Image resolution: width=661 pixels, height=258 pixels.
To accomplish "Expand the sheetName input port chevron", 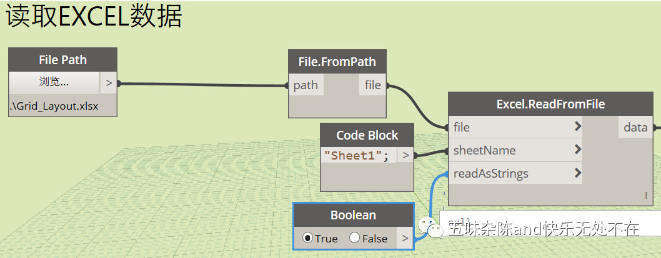I will [577, 150].
